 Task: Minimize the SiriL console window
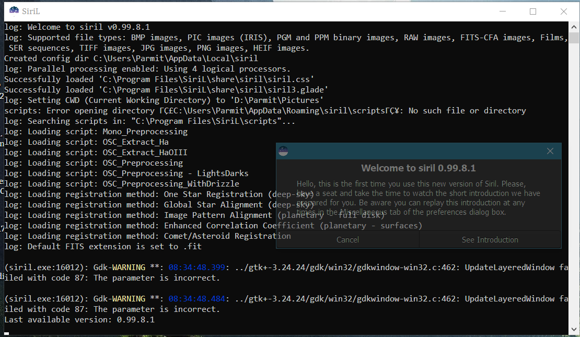point(502,11)
